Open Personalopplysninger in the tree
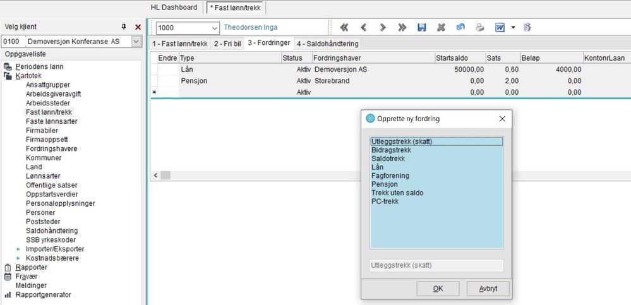This screenshot has height=305, width=631. click(x=61, y=203)
